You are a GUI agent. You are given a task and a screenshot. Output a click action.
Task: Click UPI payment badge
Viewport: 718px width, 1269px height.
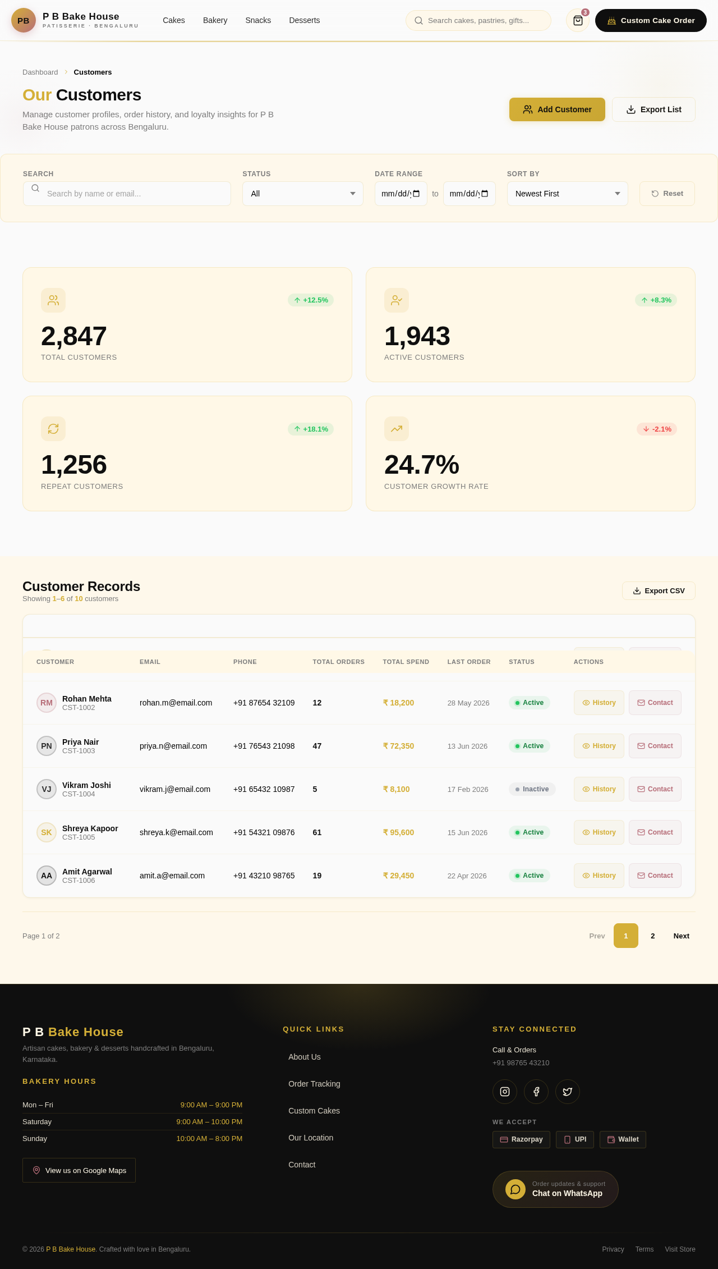coord(575,1139)
